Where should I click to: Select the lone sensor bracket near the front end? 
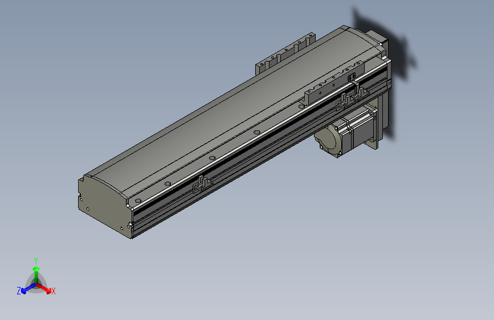coord(202,184)
